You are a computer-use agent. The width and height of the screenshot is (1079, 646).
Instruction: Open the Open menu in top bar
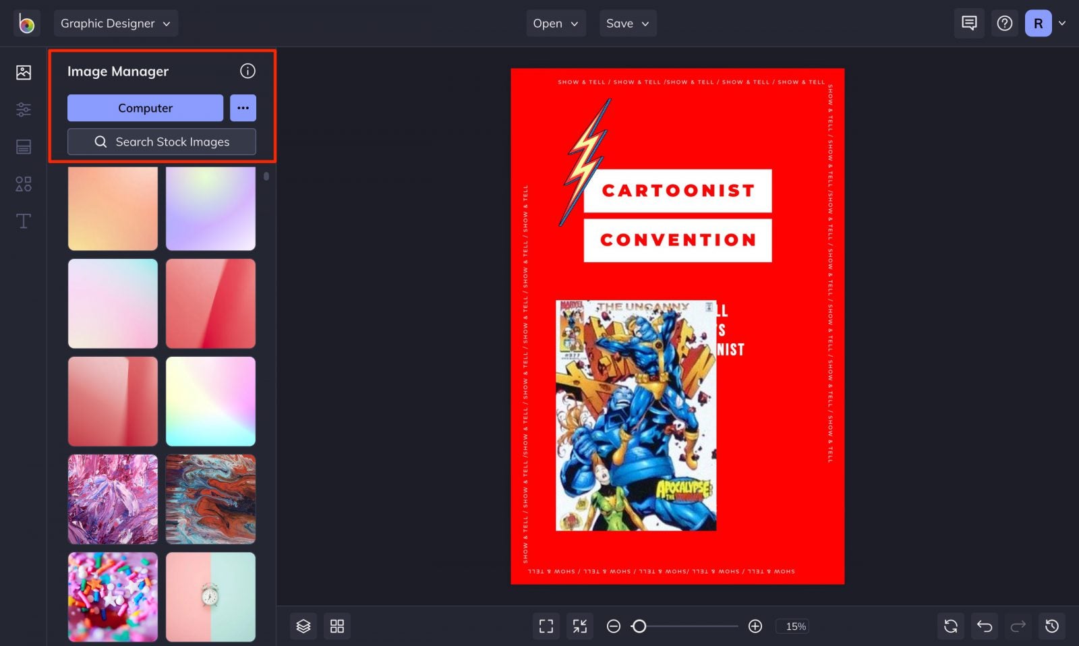pyautogui.click(x=556, y=23)
